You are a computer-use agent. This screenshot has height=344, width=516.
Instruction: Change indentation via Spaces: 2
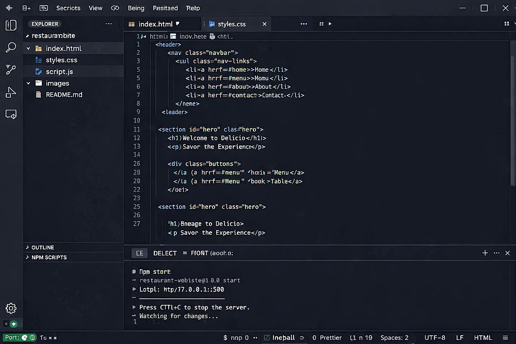[x=394, y=337]
